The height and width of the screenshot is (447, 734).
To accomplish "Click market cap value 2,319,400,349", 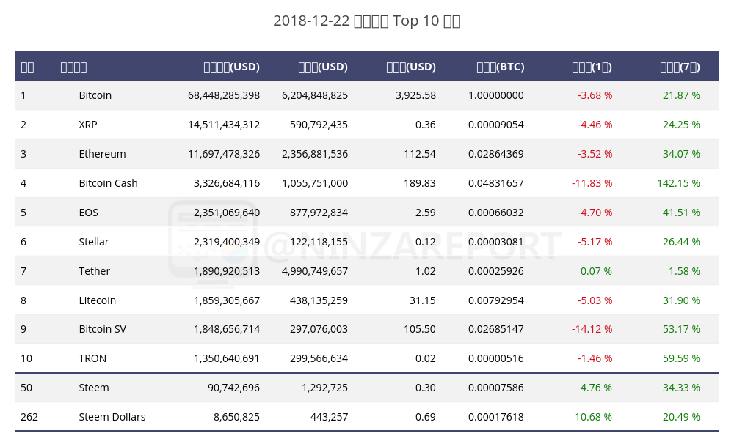I will 227,242.
